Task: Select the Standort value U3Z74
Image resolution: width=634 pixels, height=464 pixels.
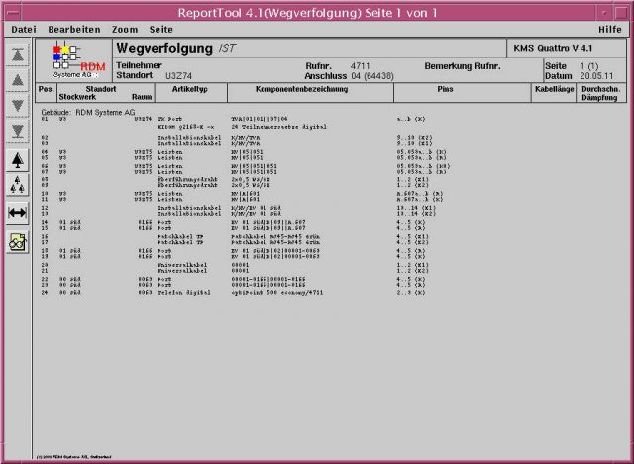Action: pos(178,76)
